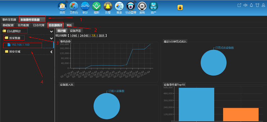This screenshot has width=267, height=122.
Task: Select the 30天 statistics period link
Action: [x=102, y=36]
